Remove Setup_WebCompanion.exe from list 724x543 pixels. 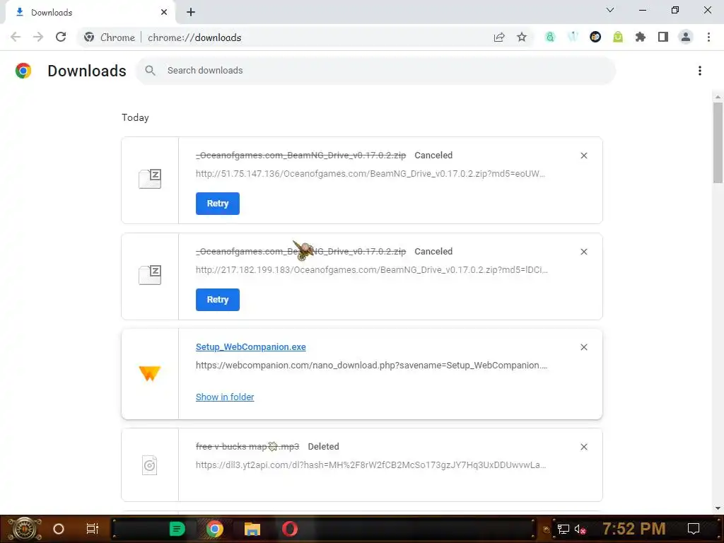coord(583,347)
